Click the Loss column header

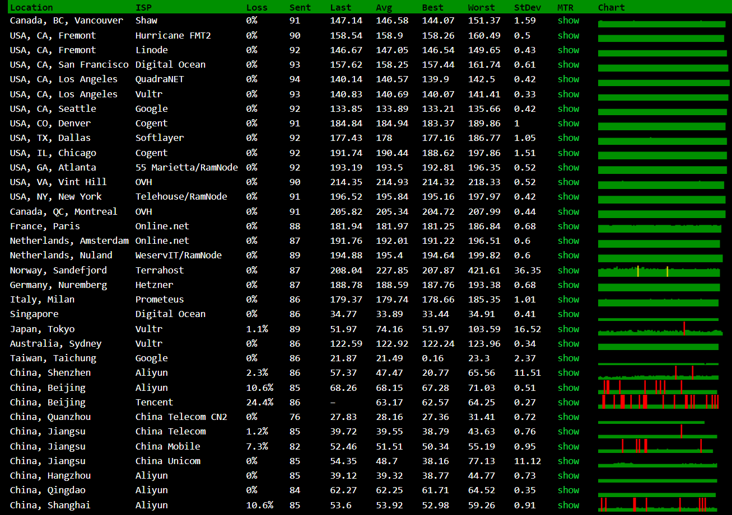click(257, 7)
